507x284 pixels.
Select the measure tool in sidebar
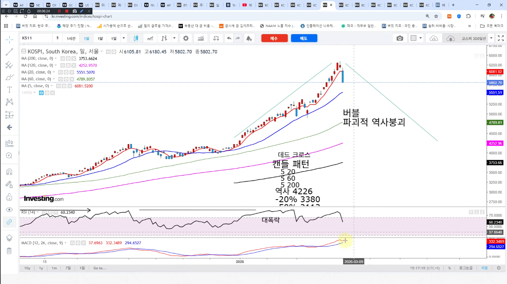(x=9, y=143)
